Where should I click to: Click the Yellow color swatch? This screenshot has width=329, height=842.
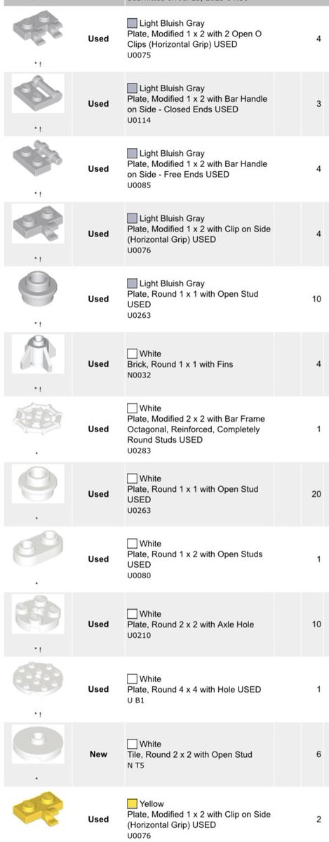(132, 804)
